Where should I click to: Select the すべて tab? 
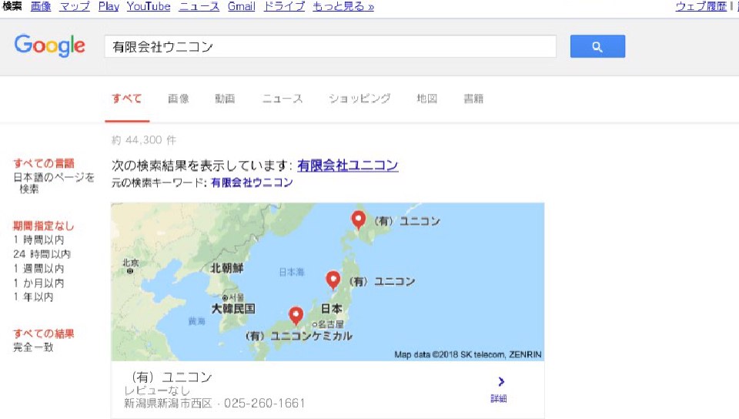tap(127, 99)
